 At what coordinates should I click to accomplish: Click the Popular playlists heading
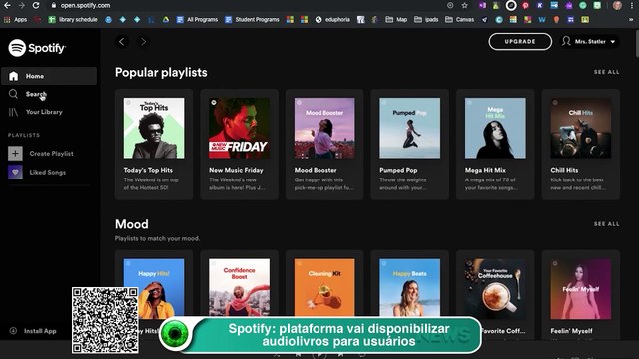pos(161,73)
